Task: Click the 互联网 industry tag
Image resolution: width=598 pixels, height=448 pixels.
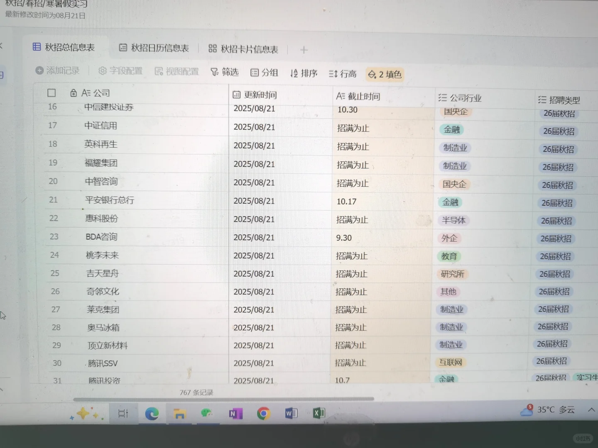Action: 451,362
